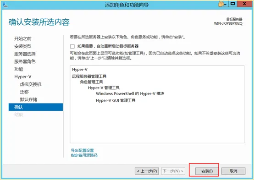Click the 安装(I) install button

click(x=207, y=171)
